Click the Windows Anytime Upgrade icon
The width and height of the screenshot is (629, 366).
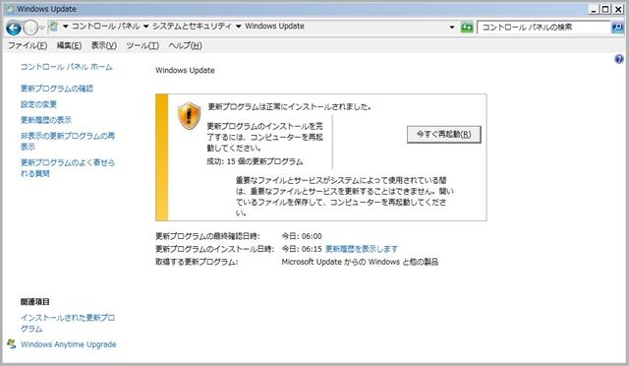pyautogui.click(x=12, y=344)
